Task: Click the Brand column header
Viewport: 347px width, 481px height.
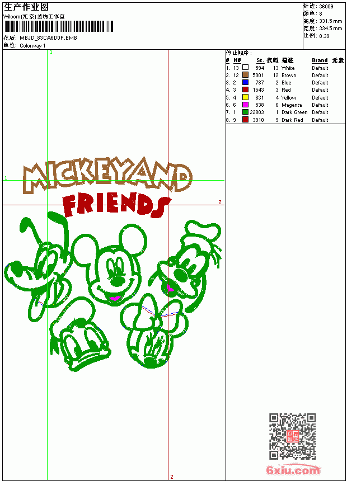Action: click(x=320, y=60)
